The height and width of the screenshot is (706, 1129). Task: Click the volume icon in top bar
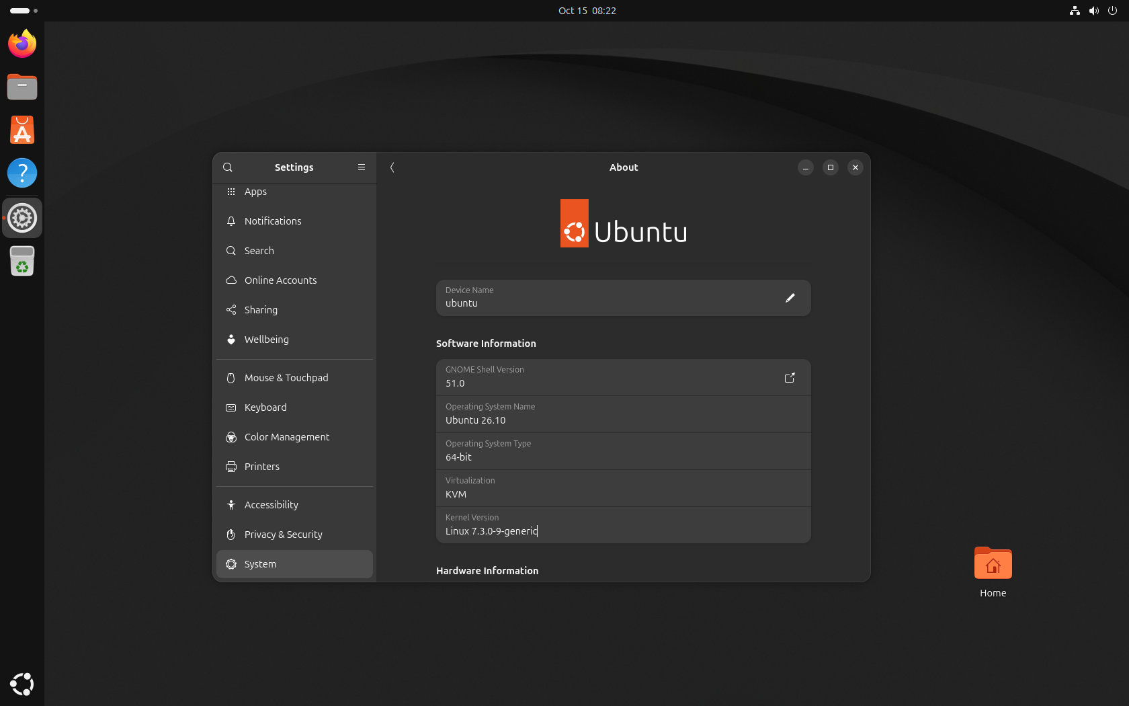(1093, 11)
